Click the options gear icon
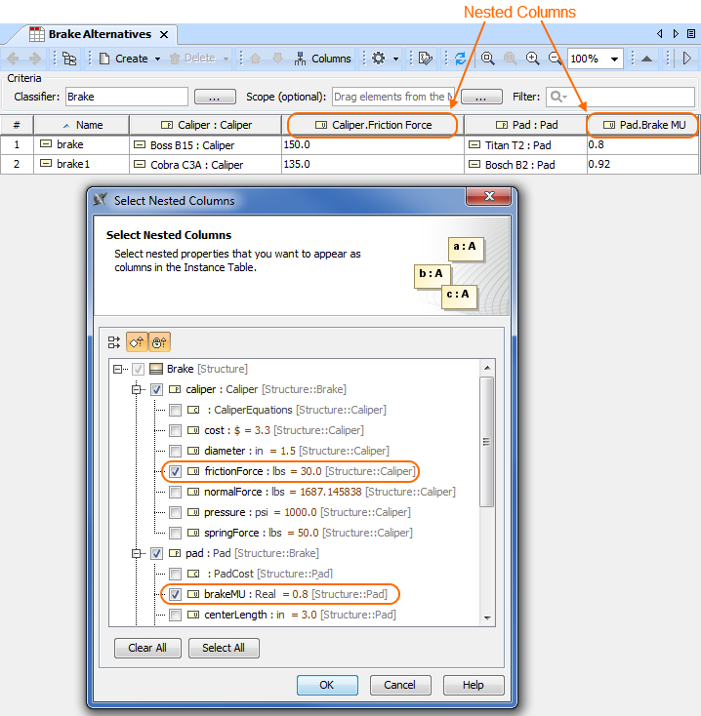701x716 pixels. click(x=379, y=59)
